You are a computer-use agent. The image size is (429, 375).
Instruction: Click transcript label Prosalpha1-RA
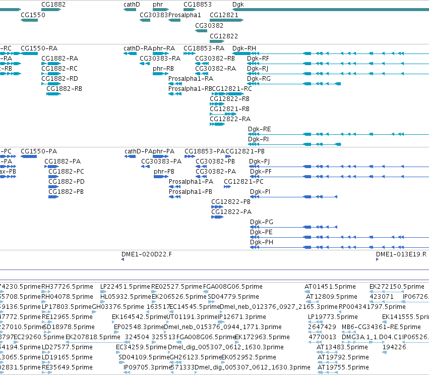coord(191,79)
